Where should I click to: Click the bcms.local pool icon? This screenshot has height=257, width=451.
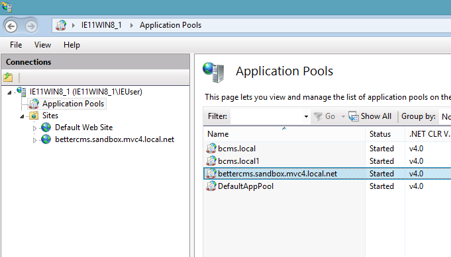(x=211, y=148)
